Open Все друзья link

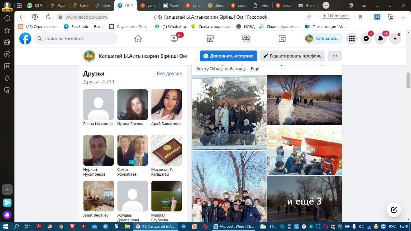169,74
